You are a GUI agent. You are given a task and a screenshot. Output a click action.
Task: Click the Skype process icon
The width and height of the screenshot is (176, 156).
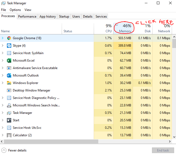click(9, 46)
